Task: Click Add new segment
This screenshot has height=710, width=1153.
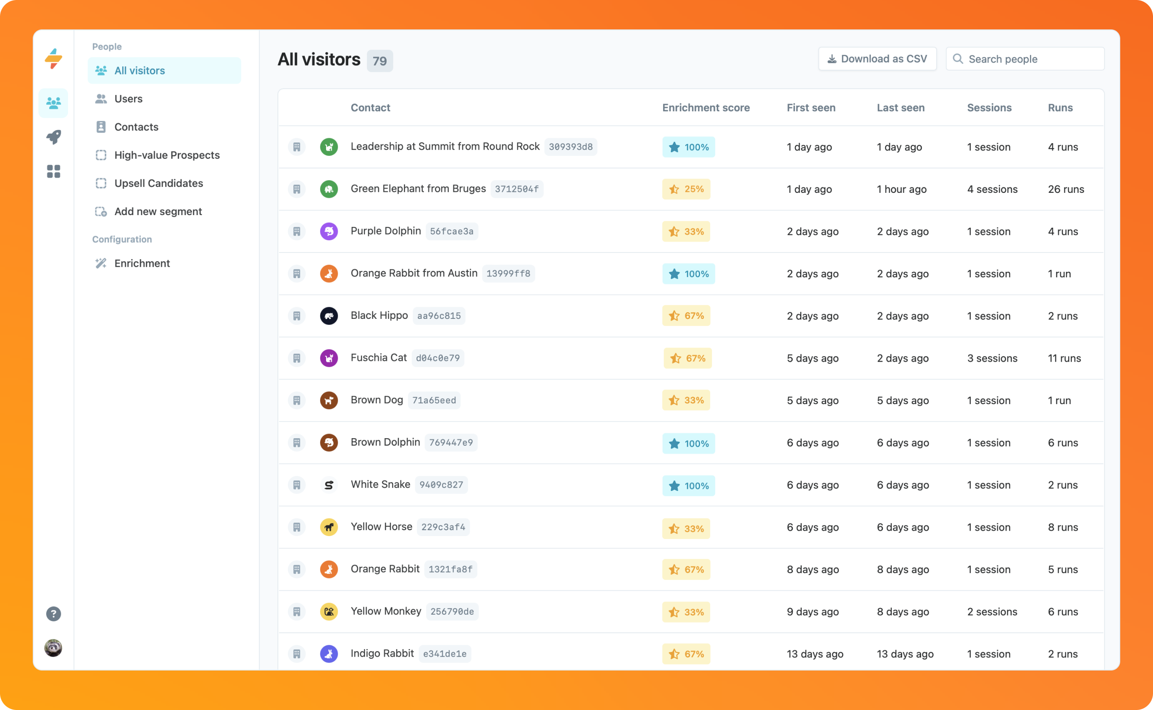Action: [x=158, y=211]
